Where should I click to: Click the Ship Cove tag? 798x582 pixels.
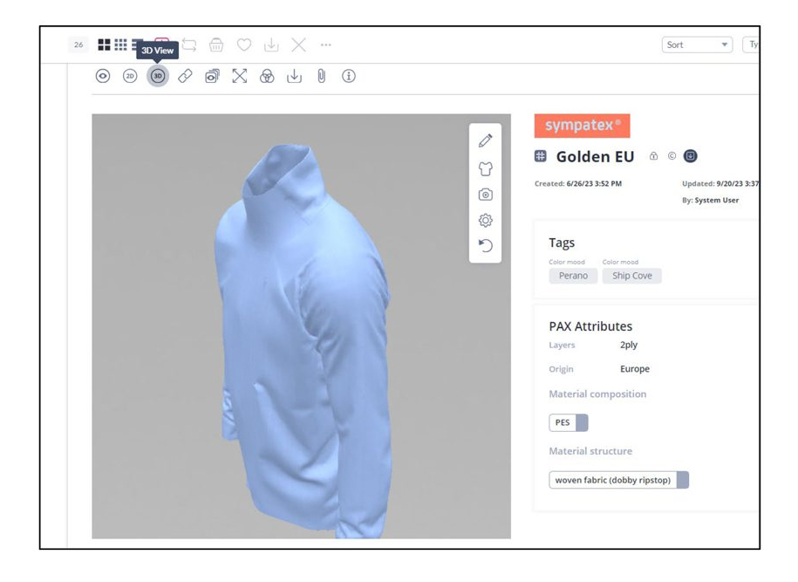pos(631,276)
